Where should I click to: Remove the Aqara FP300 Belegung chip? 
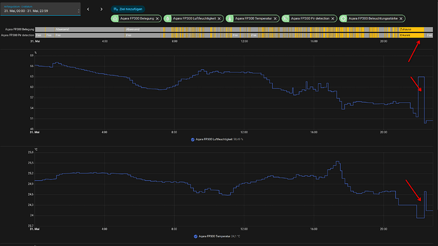(157, 18)
